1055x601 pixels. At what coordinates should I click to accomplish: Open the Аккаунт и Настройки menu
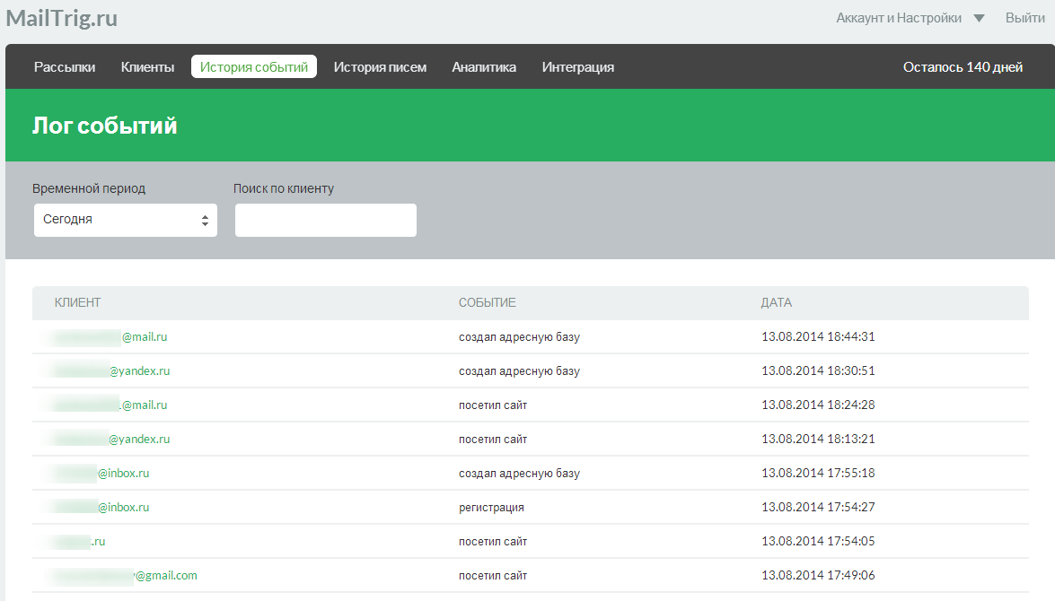click(898, 18)
